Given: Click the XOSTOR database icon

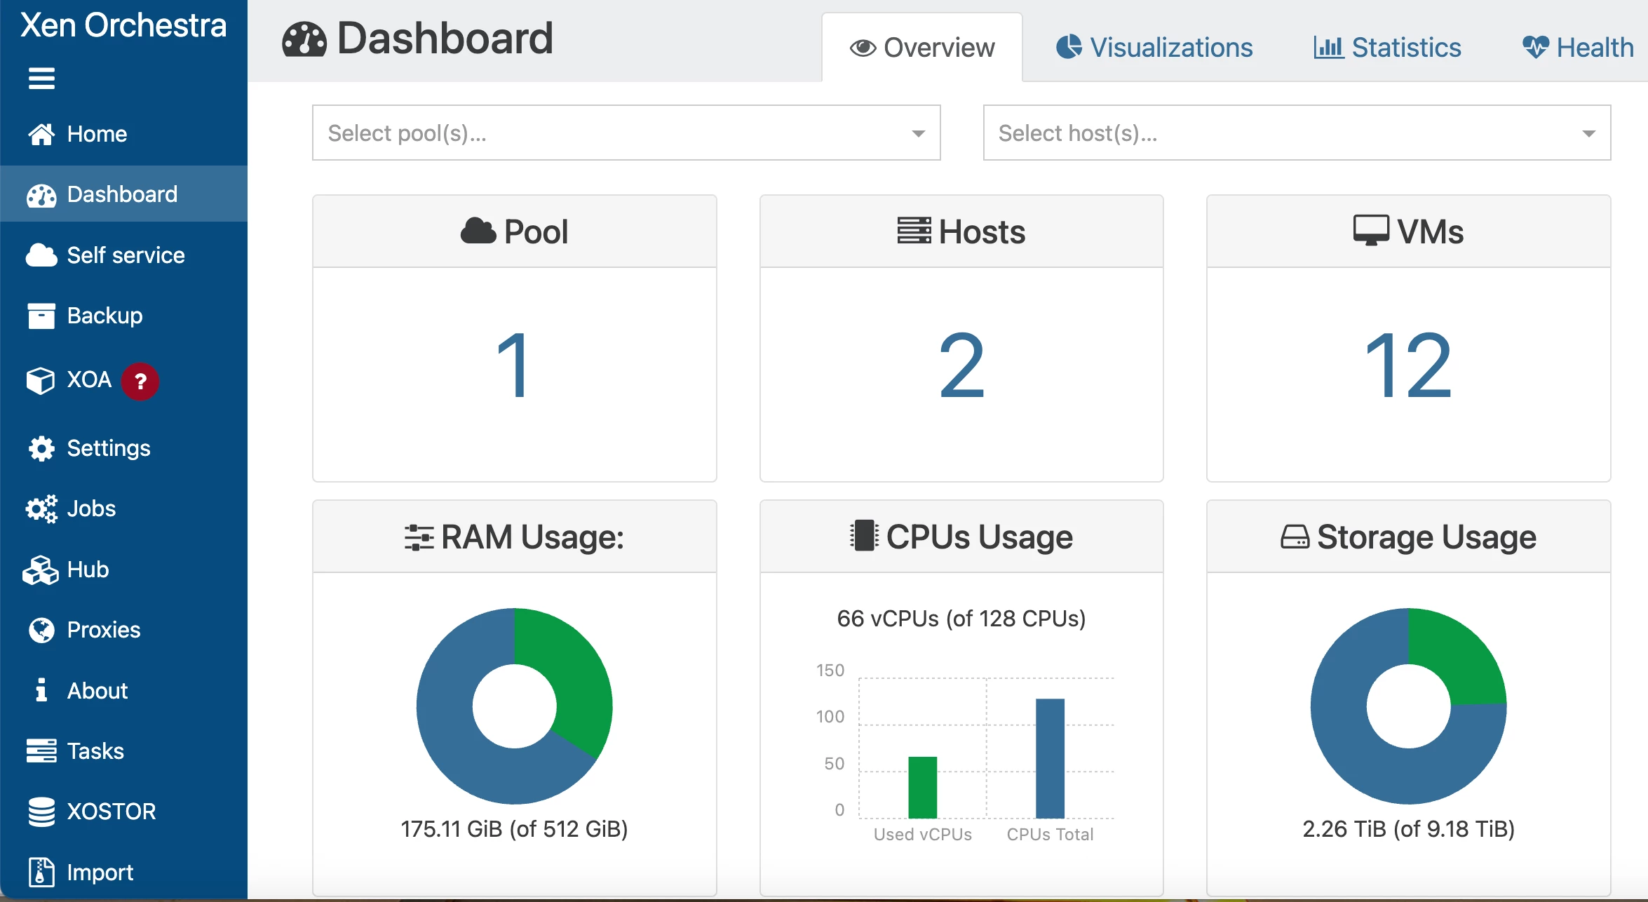Looking at the screenshot, I should point(41,812).
